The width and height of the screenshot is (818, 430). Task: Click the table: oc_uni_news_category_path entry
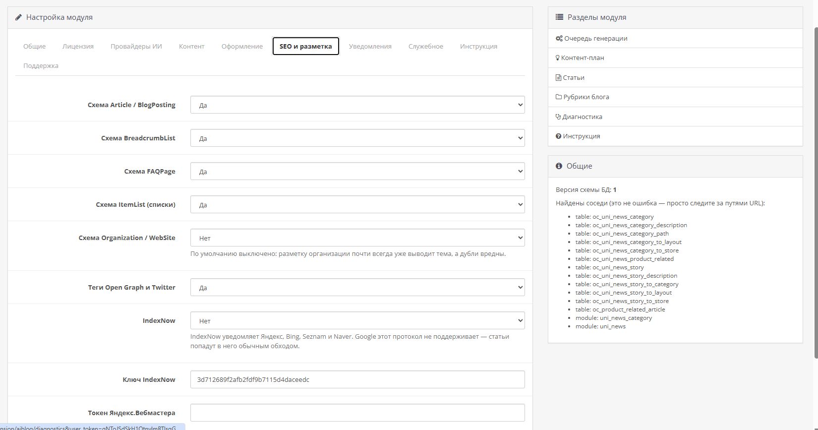pyautogui.click(x=622, y=234)
